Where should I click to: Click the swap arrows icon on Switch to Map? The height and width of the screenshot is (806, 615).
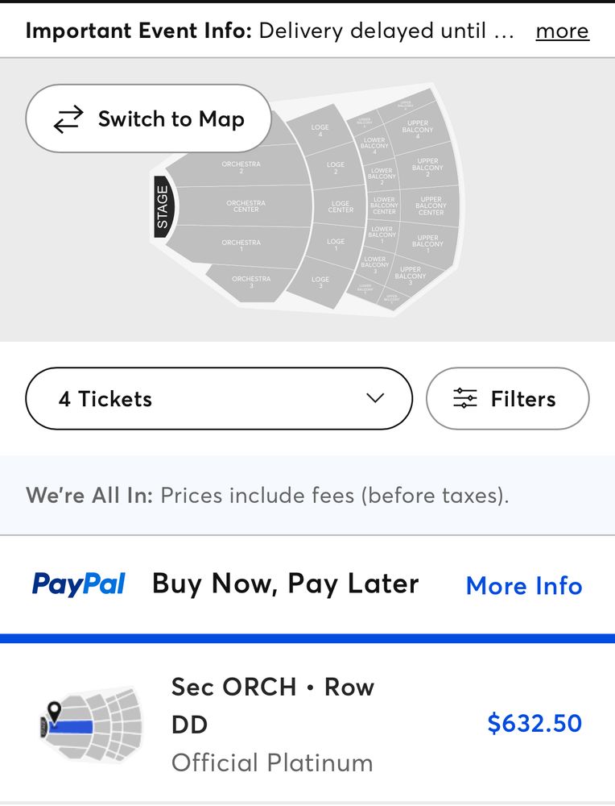[68, 119]
